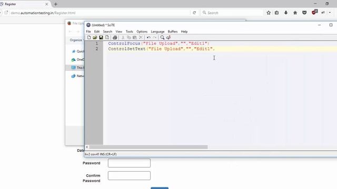337x189 pixels.
Task: Open the Options menu in SciTE
Action: point(142,31)
